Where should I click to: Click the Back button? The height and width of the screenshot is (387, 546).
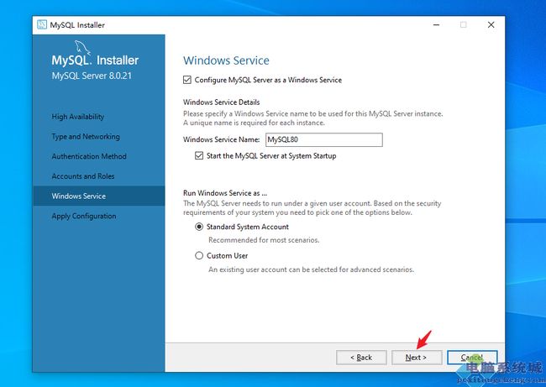pyautogui.click(x=361, y=358)
